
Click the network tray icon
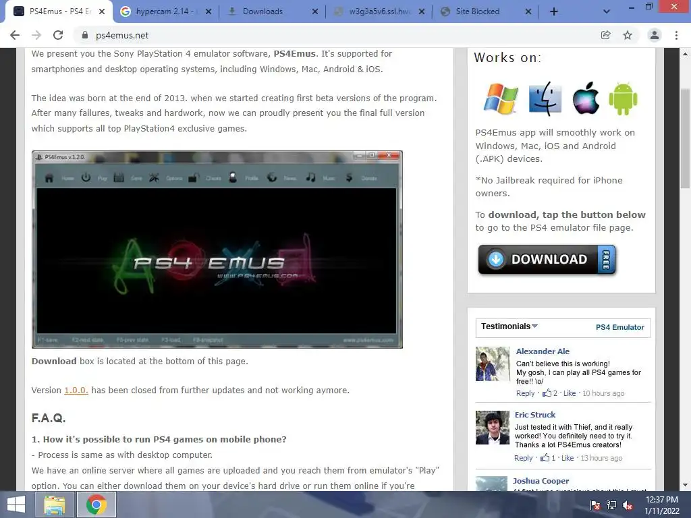611,505
